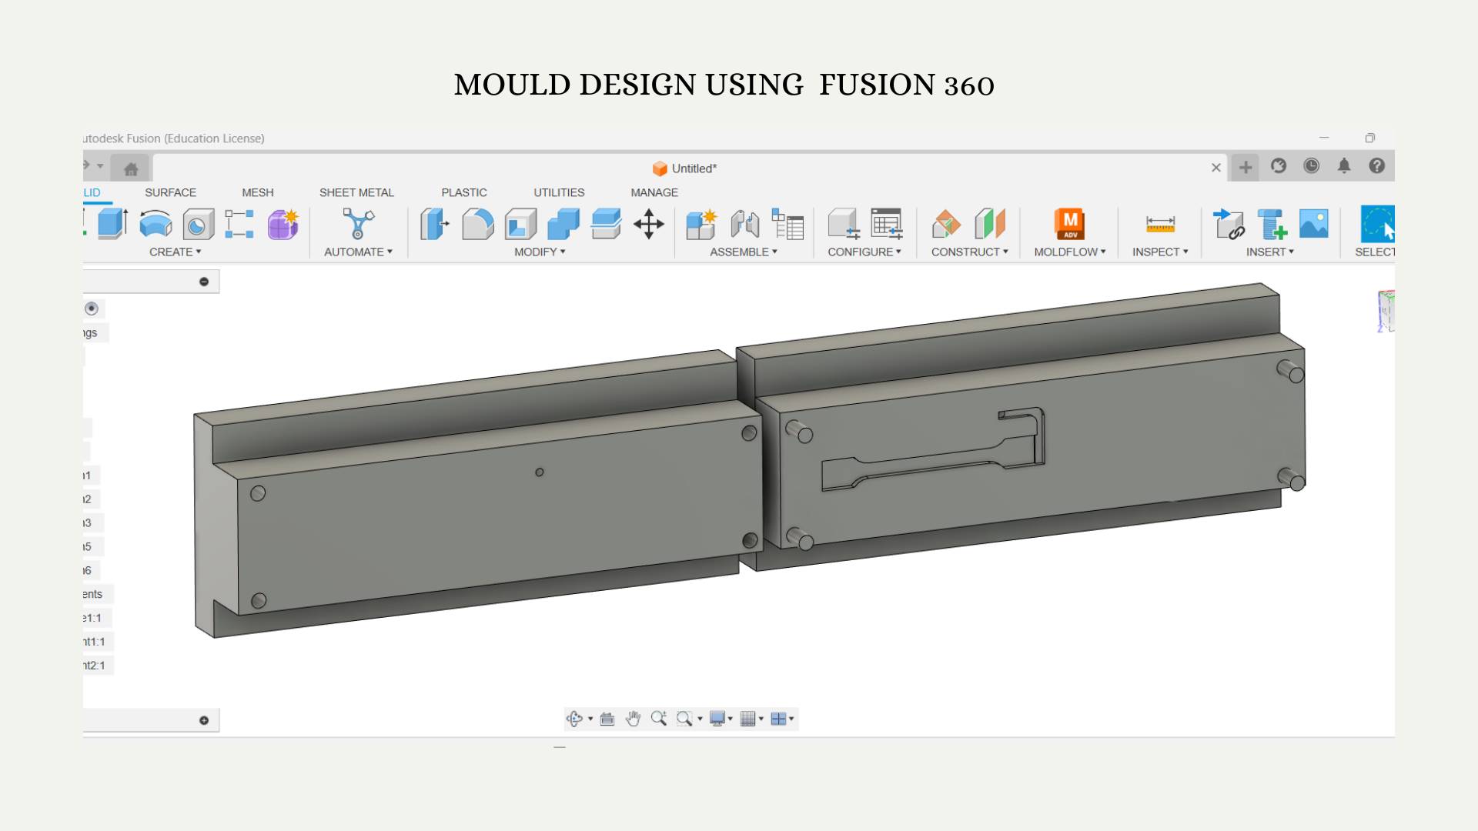Collapse the browser panel header dot
The height and width of the screenshot is (831, 1478).
(204, 282)
